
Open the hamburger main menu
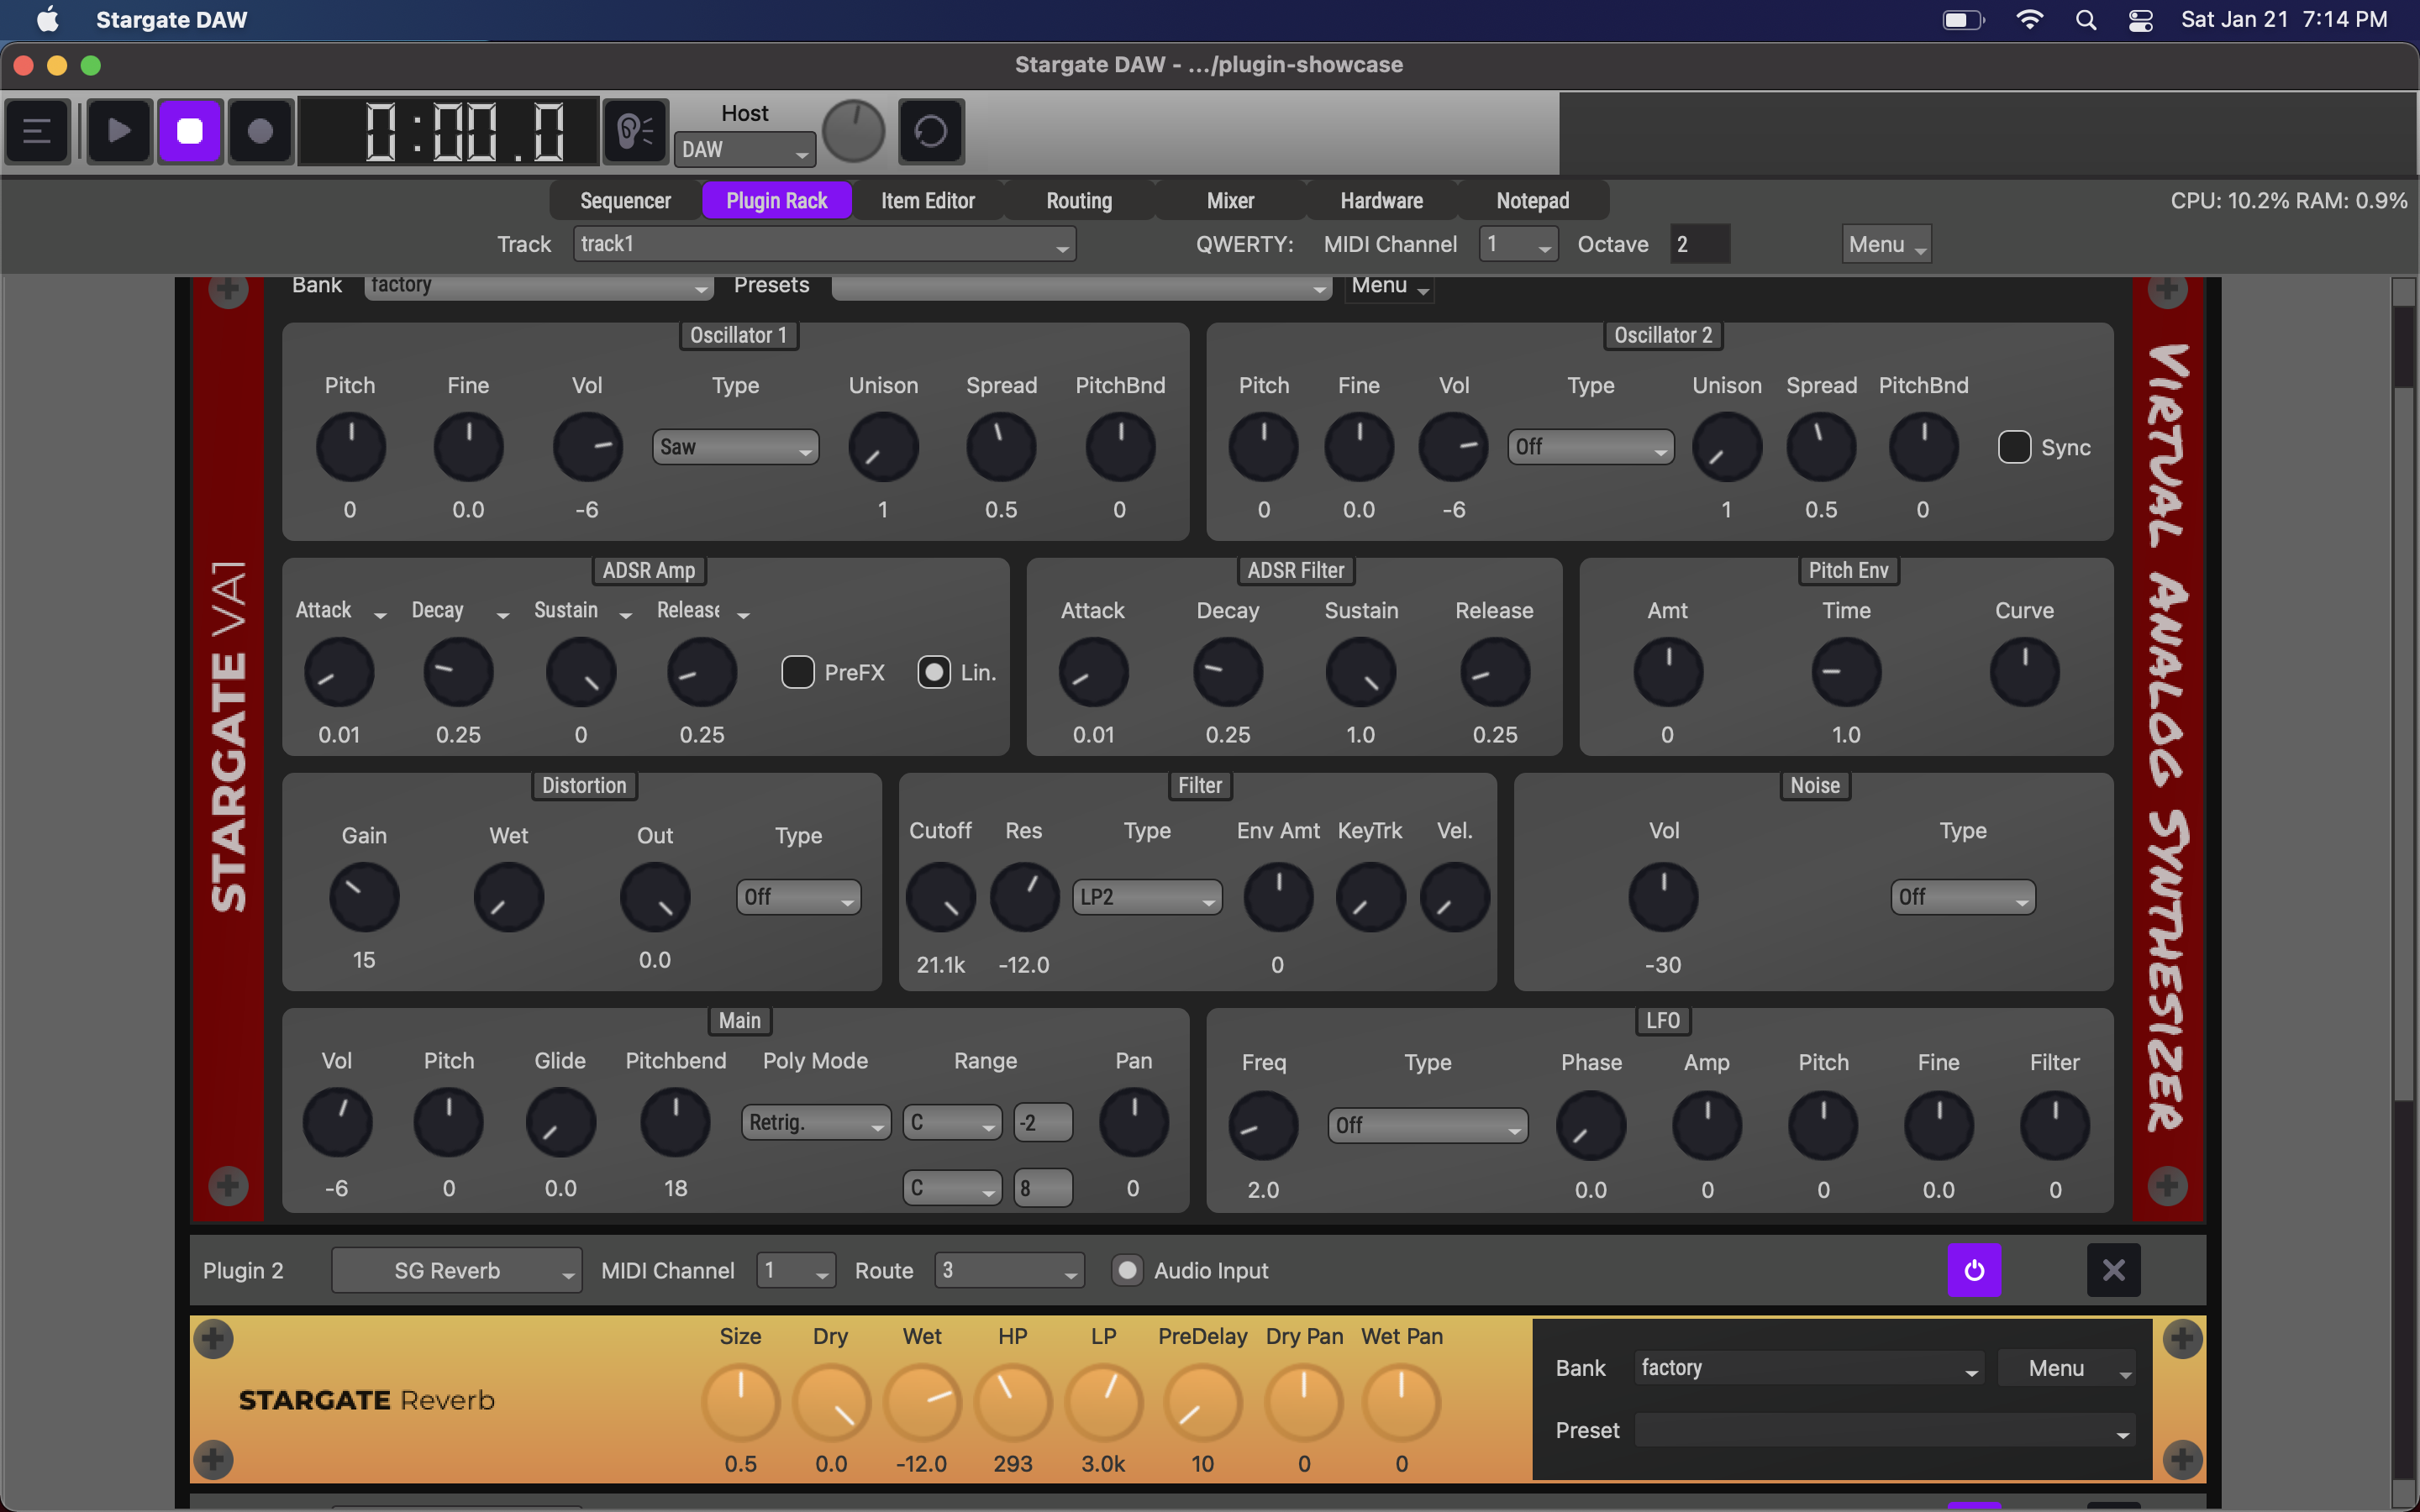click(x=37, y=131)
